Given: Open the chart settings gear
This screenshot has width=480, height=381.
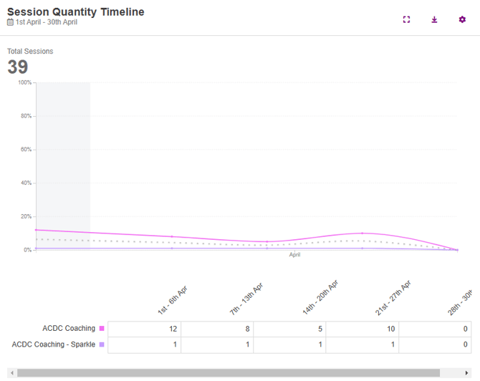Looking at the screenshot, I should (x=462, y=19).
